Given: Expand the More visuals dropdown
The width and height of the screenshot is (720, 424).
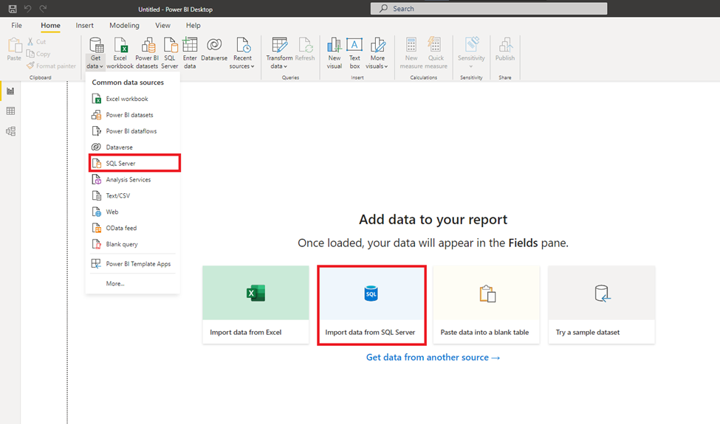Looking at the screenshot, I should click(377, 53).
